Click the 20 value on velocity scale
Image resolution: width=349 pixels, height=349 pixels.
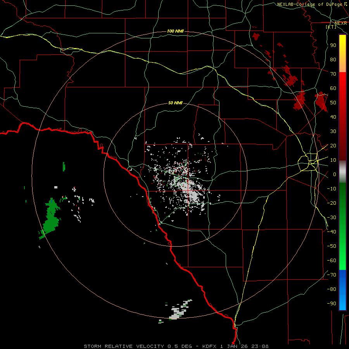333,146
